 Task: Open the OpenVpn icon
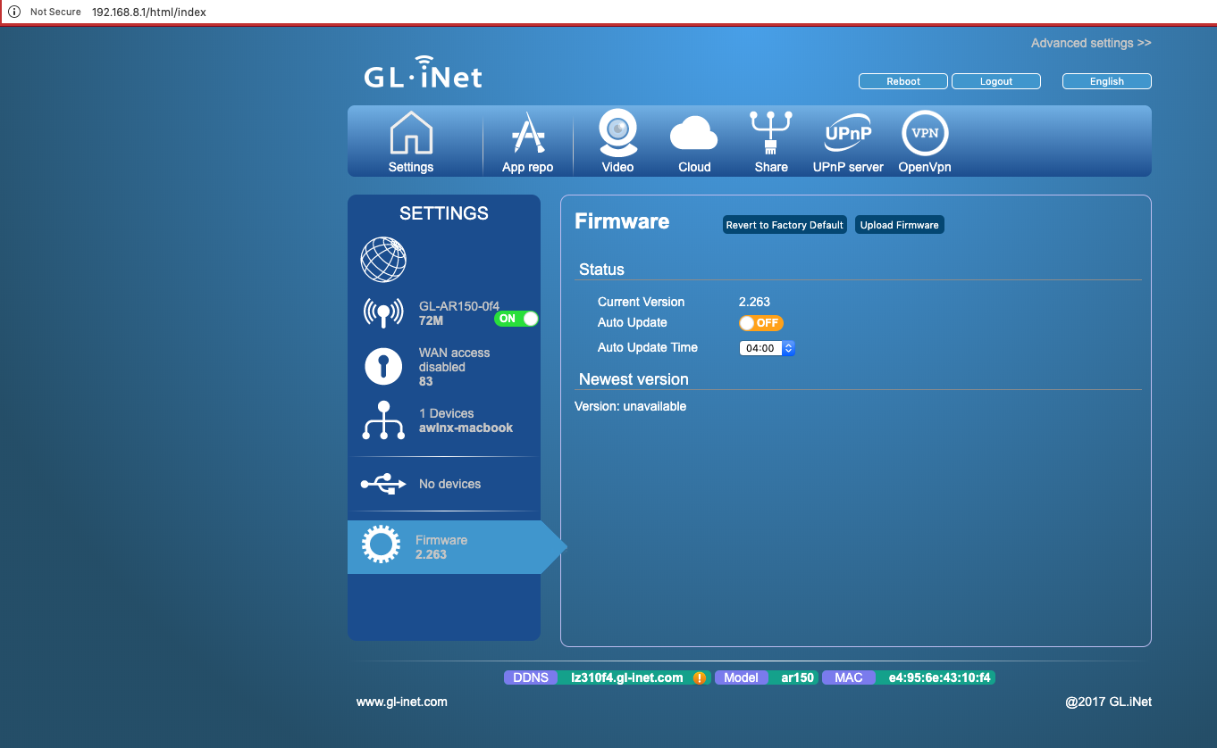pos(925,134)
